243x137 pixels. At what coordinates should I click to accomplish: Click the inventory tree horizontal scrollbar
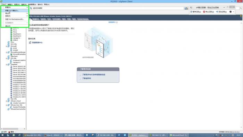coord(10,129)
